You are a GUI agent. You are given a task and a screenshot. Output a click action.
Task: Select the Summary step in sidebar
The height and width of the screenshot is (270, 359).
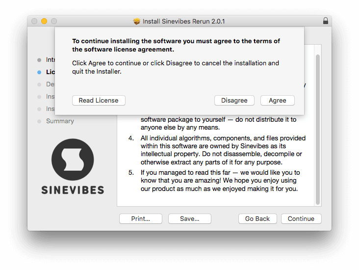coord(60,121)
